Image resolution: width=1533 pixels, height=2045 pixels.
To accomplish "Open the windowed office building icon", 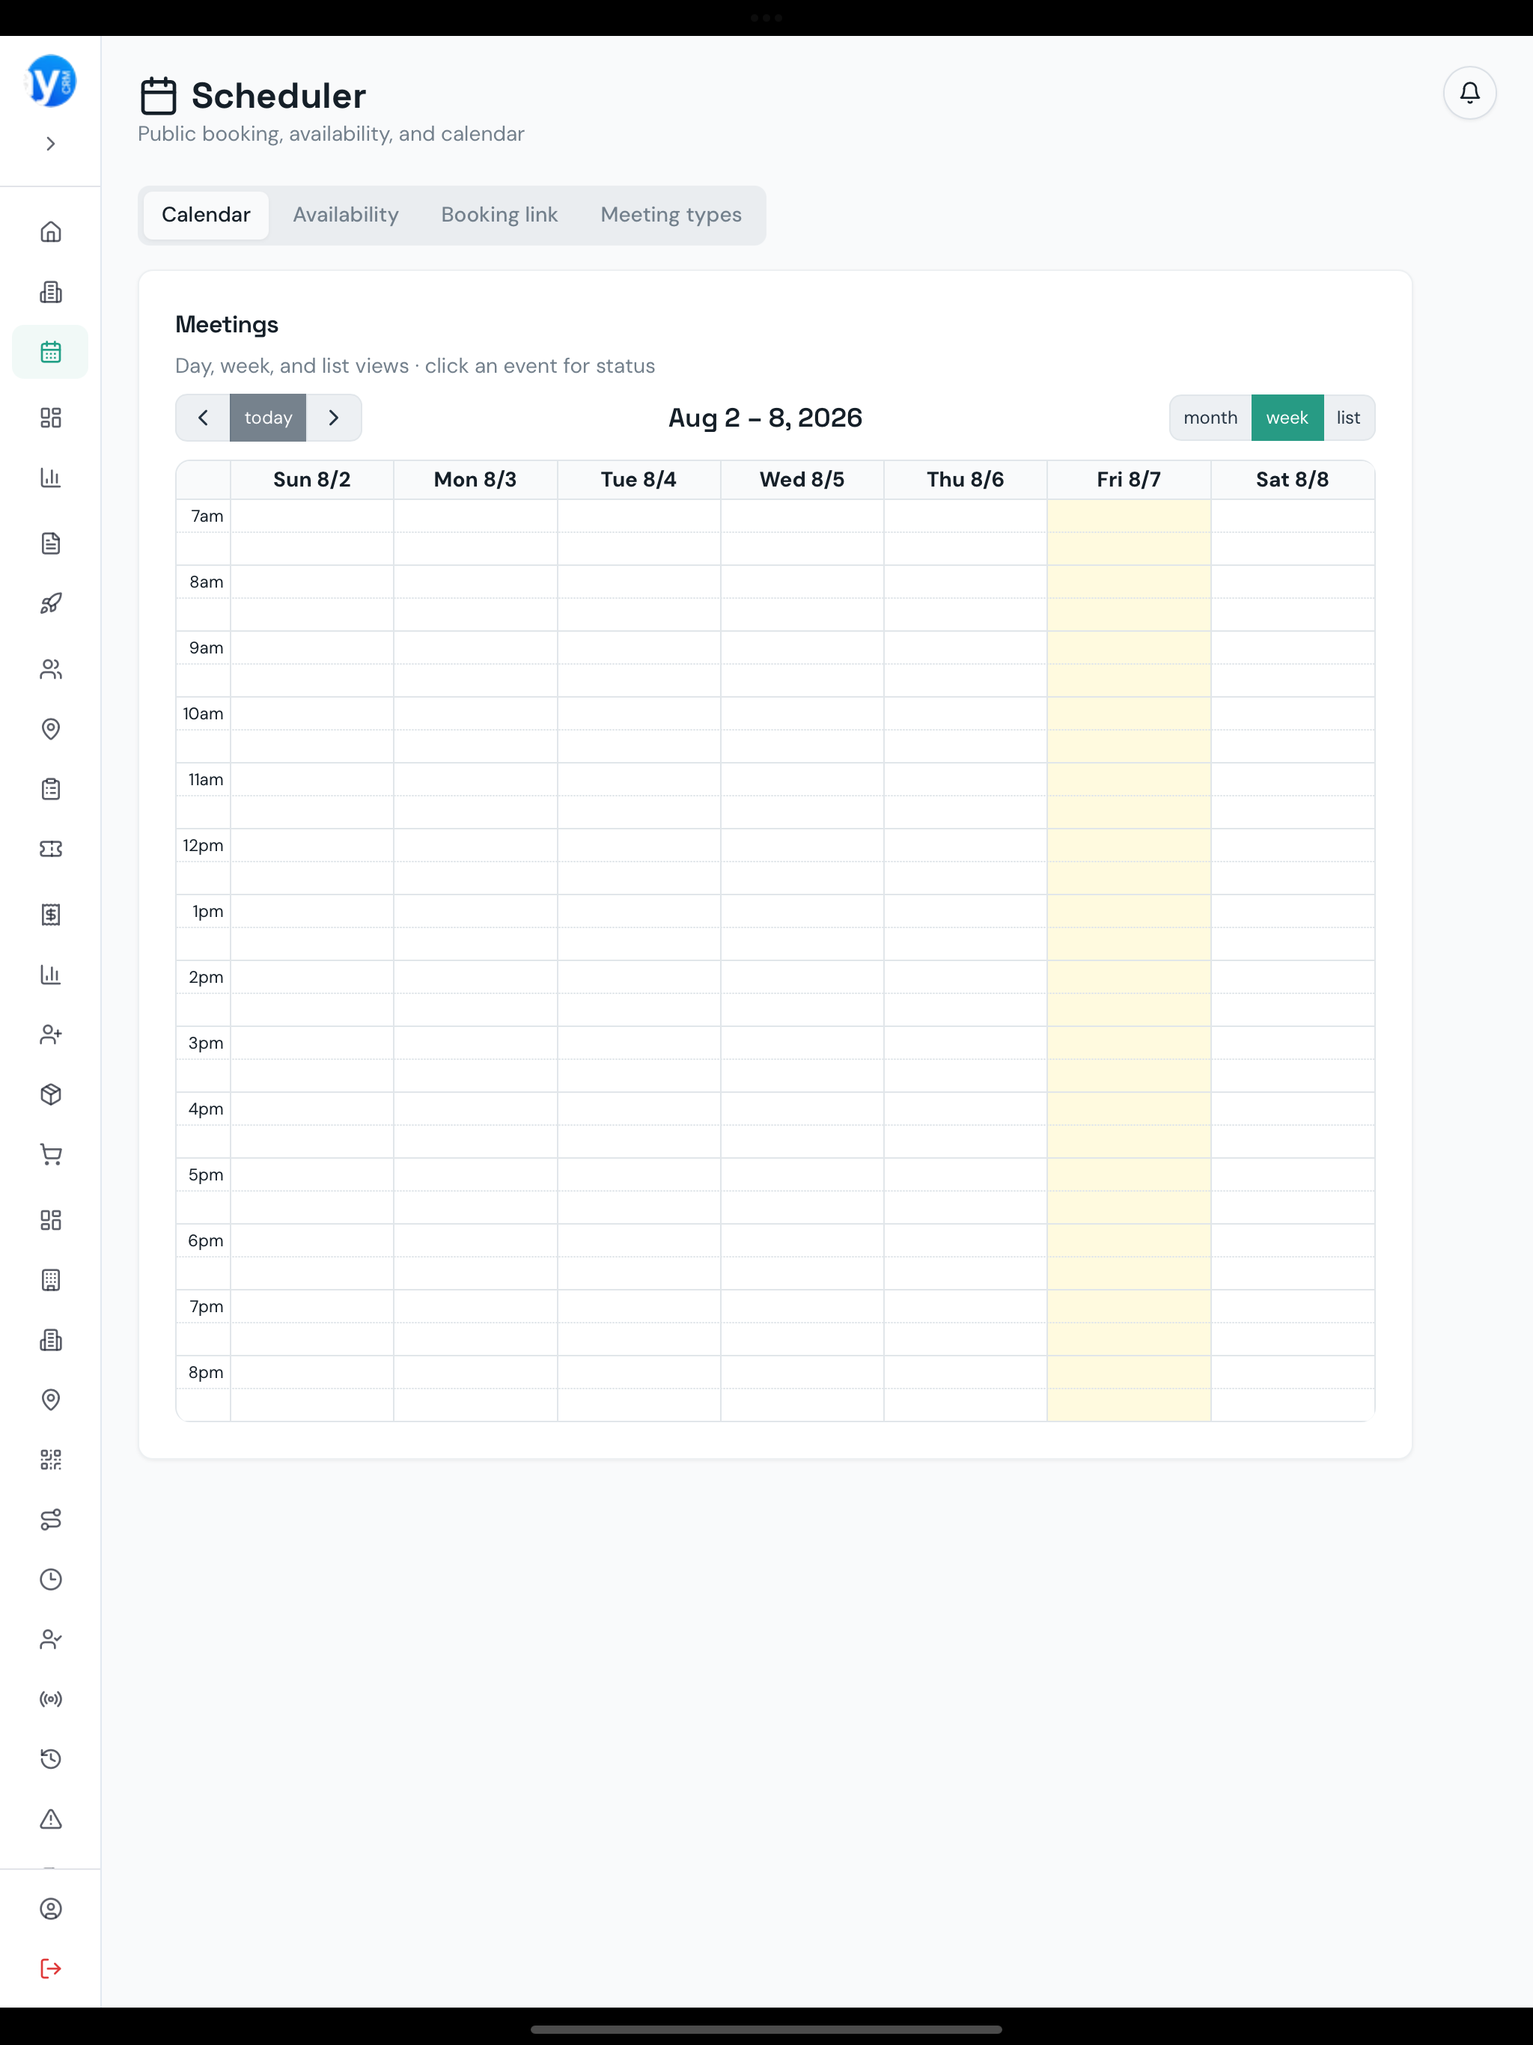I will [x=51, y=1281].
